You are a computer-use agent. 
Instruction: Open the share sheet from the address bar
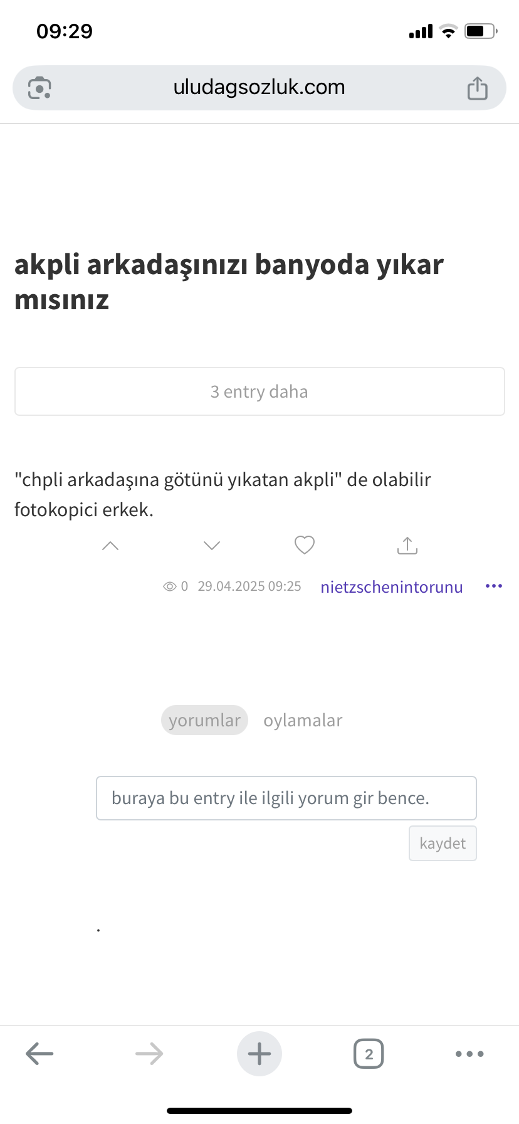coord(478,87)
